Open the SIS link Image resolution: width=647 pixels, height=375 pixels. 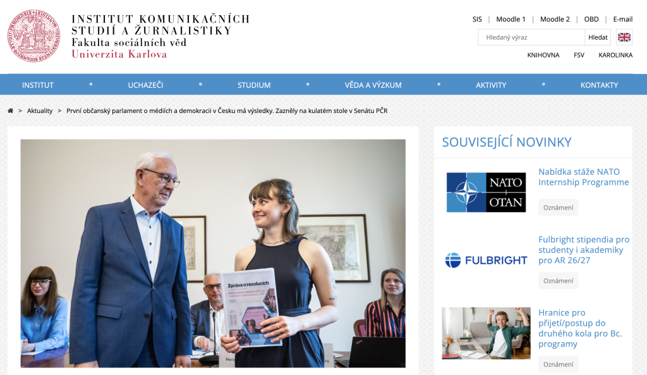477,19
